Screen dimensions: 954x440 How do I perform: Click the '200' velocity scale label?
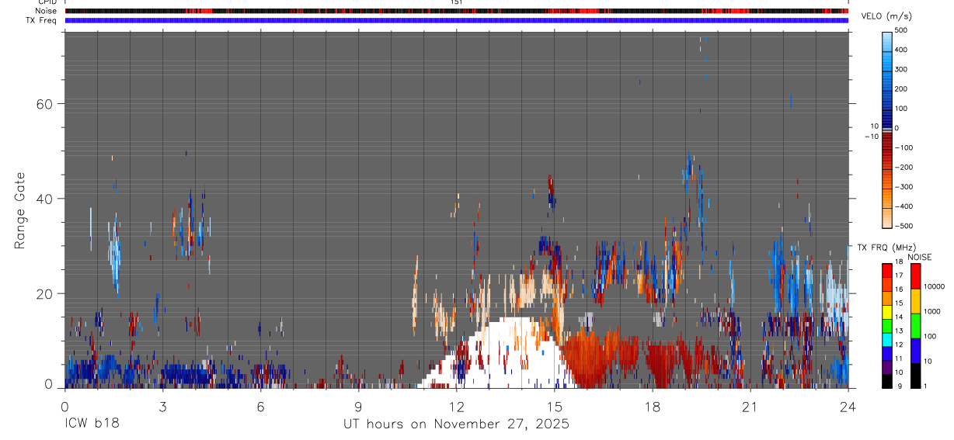tap(901, 88)
